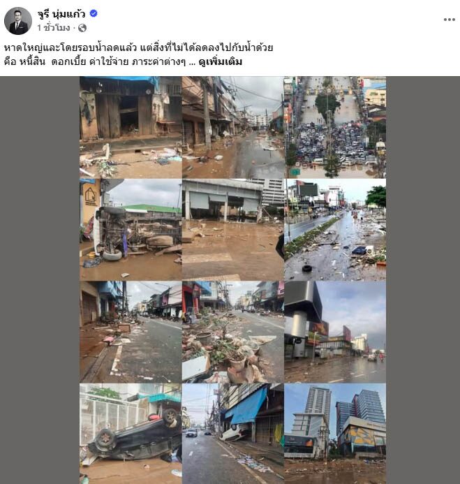Open photo of muddy plaza under building
The height and width of the screenshot is (484, 460).
[233, 230]
